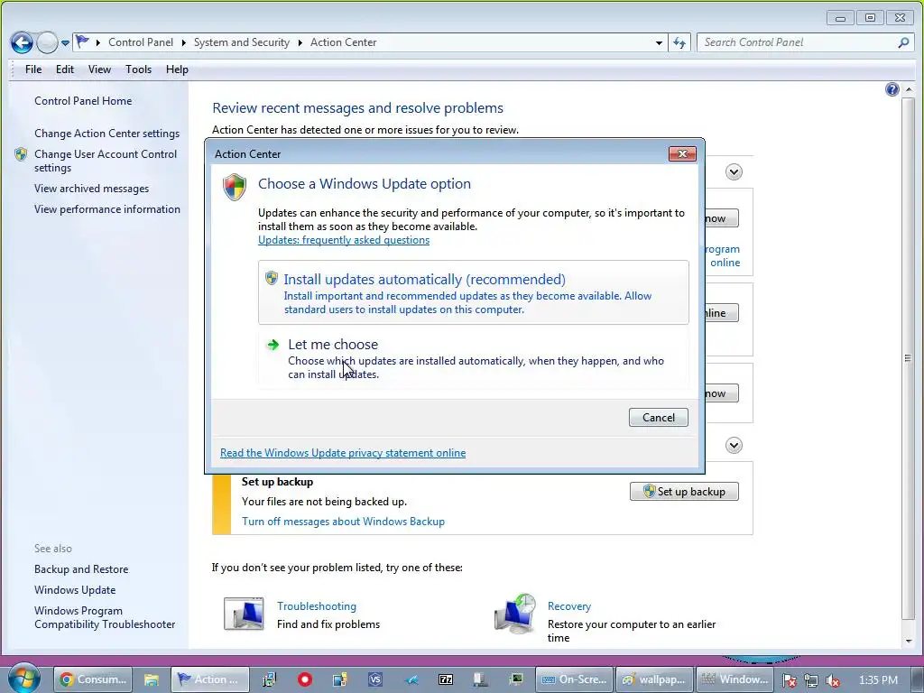The width and height of the screenshot is (924, 693).
Task: Click the search magnifier icon
Action: [x=903, y=42]
